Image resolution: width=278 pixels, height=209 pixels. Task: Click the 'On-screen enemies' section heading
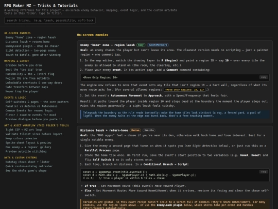pos(93,35)
